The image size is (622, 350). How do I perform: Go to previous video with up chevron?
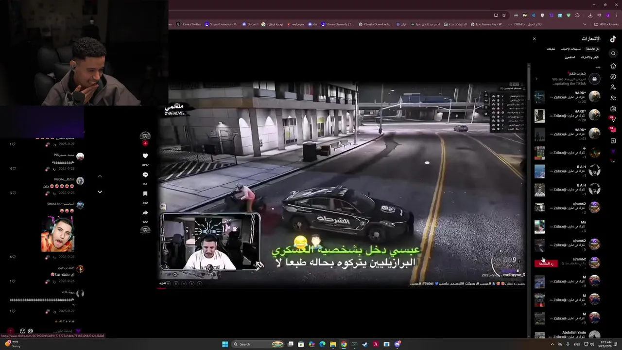point(100,176)
